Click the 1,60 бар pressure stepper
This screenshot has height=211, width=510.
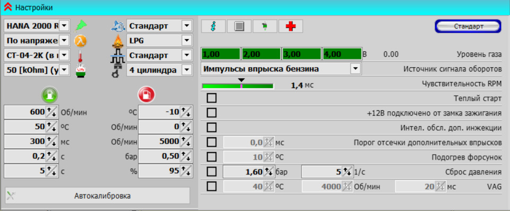(268, 171)
